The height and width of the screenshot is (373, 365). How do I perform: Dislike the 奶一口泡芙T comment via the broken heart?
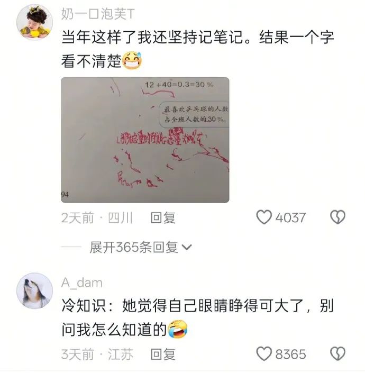(337, 217)
